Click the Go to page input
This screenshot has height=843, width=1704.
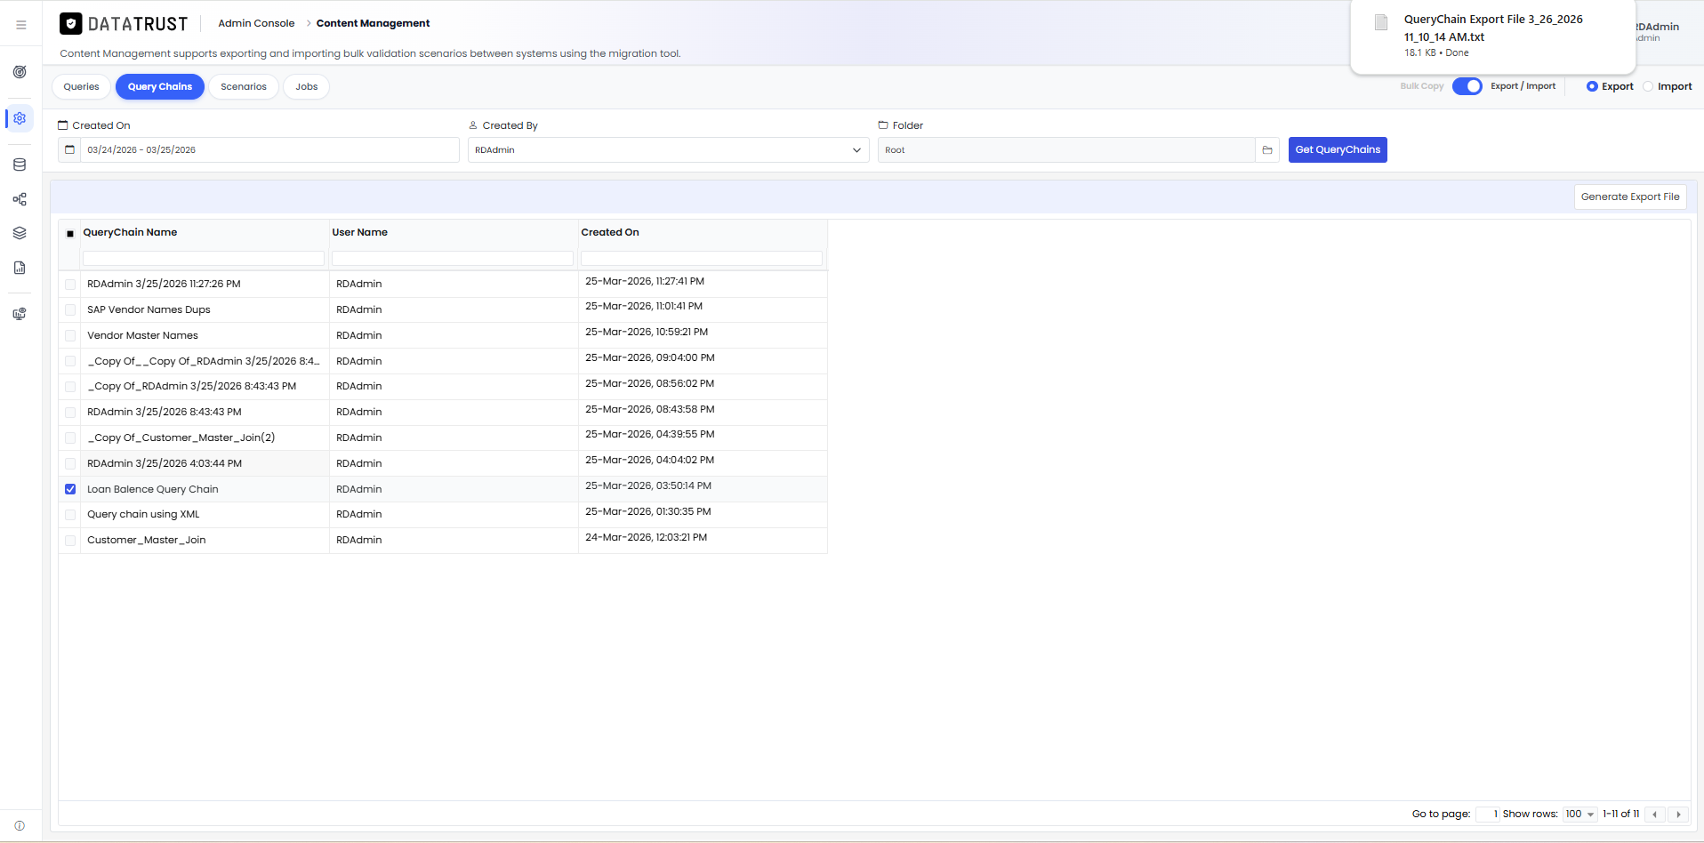(x=1488, y=815)
